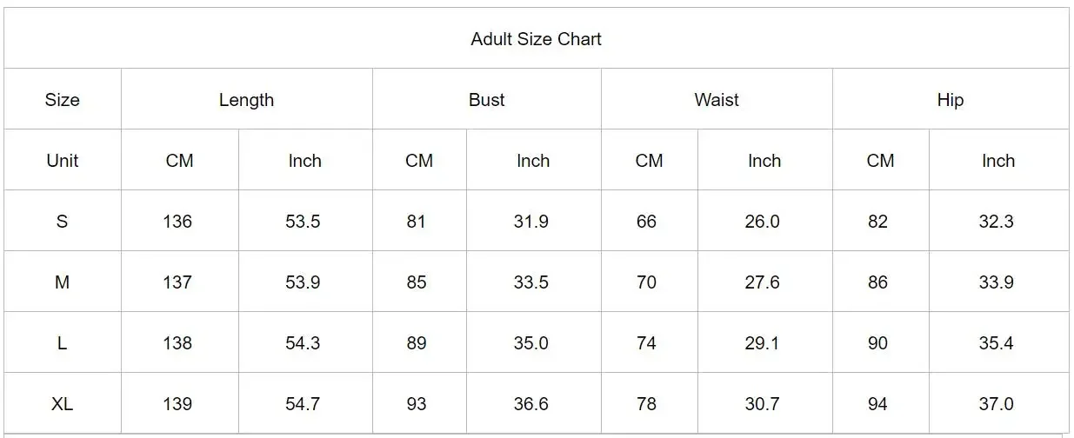Select the 36.6 bust inch cell

[534, 403]
